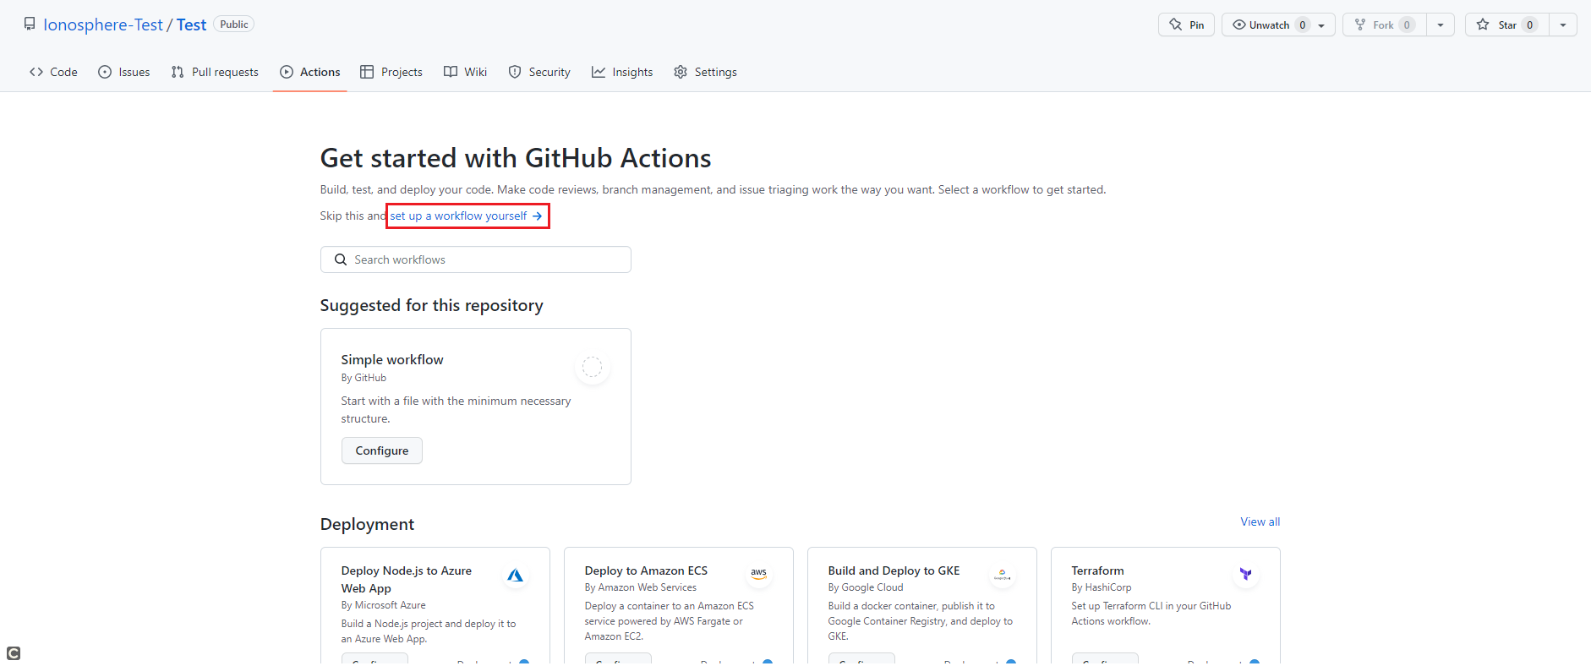
Task: Click the AWS logo on Amazon ECS card
Action: click(x=758, y=573)
